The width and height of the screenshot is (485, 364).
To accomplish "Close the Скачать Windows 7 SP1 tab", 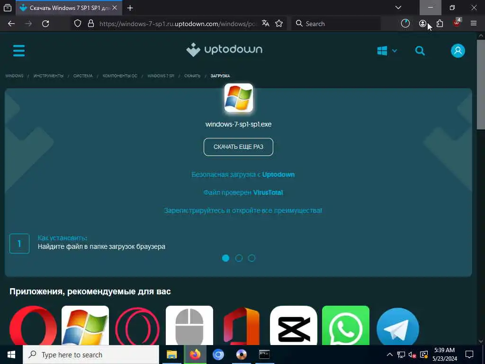I will click(x=115, y=8).
